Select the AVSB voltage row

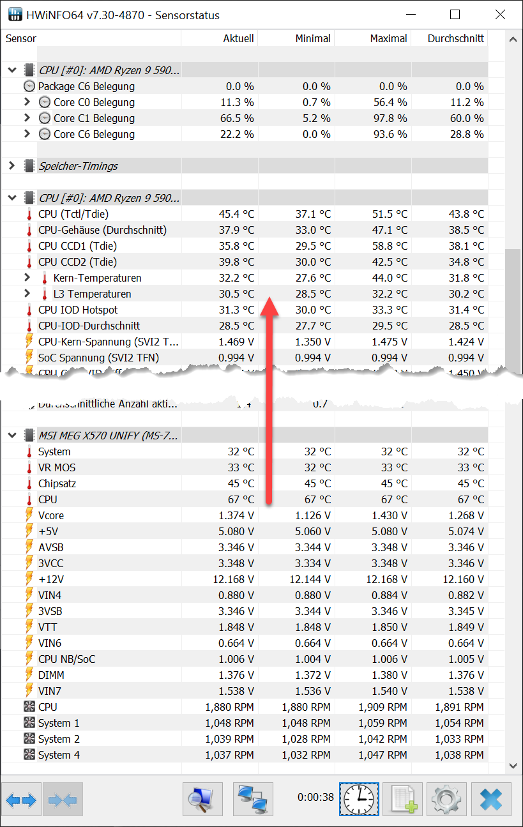point(245,547)
